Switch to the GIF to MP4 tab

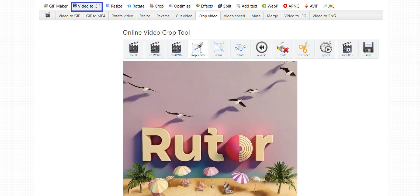(96, 16)
